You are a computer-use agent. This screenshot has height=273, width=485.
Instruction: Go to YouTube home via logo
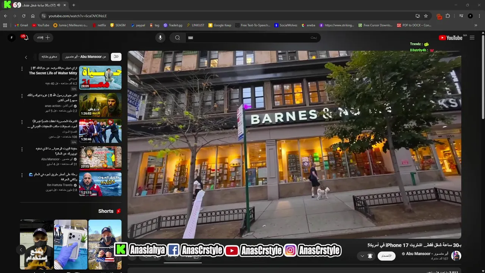(x=451, y=38)
